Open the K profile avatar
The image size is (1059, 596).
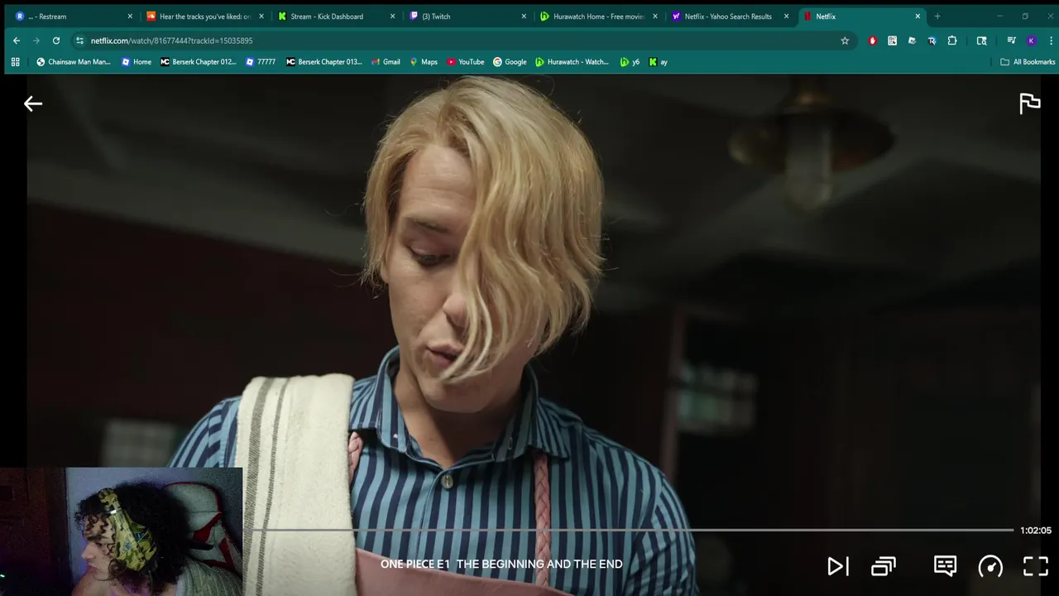click(1031, 41)
